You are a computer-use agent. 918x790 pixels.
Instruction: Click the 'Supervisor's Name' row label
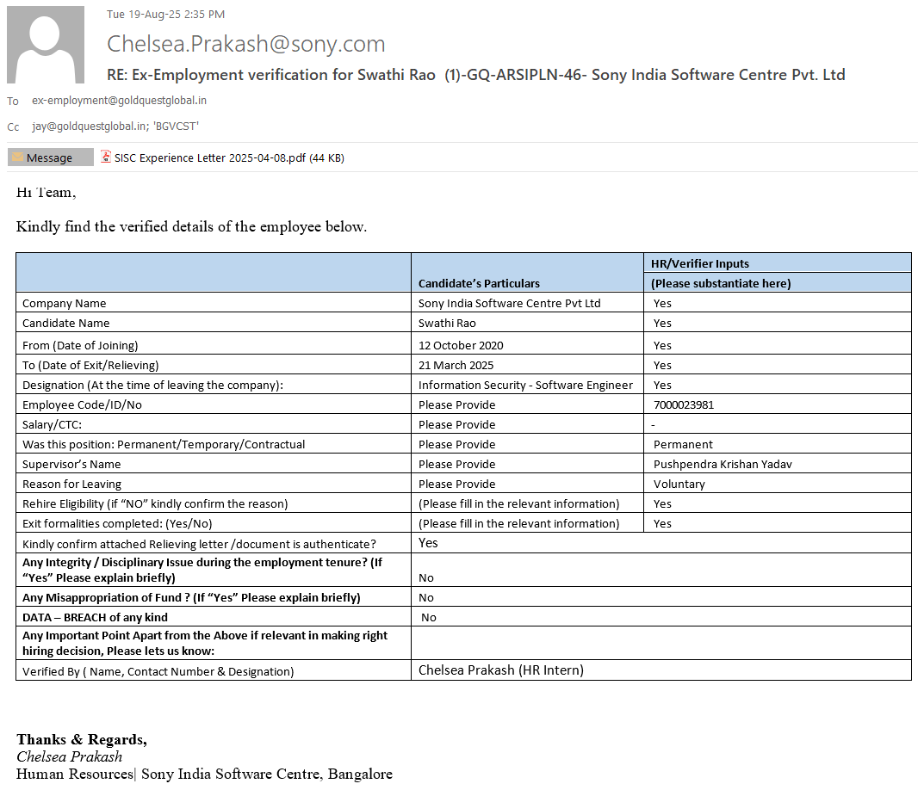[71, 464]
